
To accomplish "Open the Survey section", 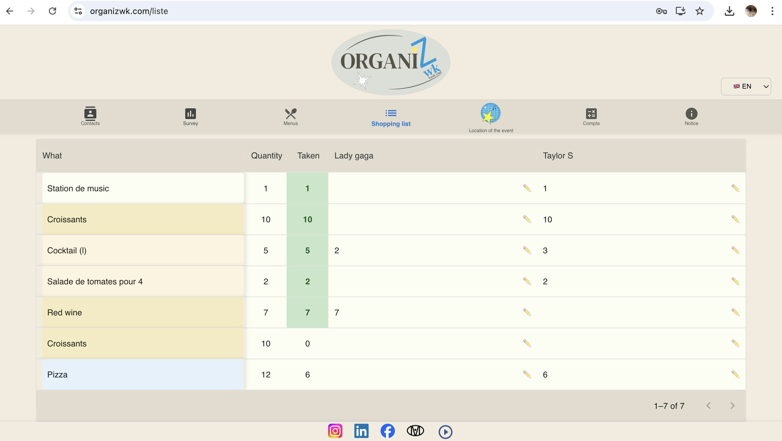I will pos(190,117).
